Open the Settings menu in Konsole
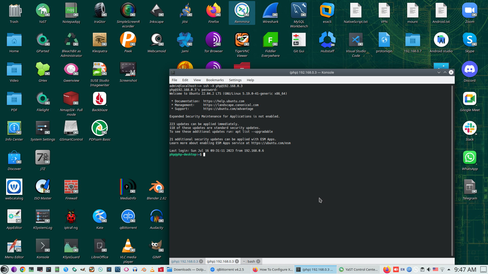 235,80
